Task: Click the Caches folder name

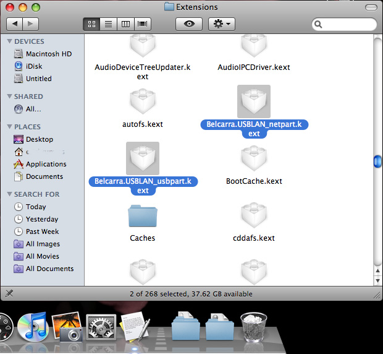Action: (x=143, y=238)
